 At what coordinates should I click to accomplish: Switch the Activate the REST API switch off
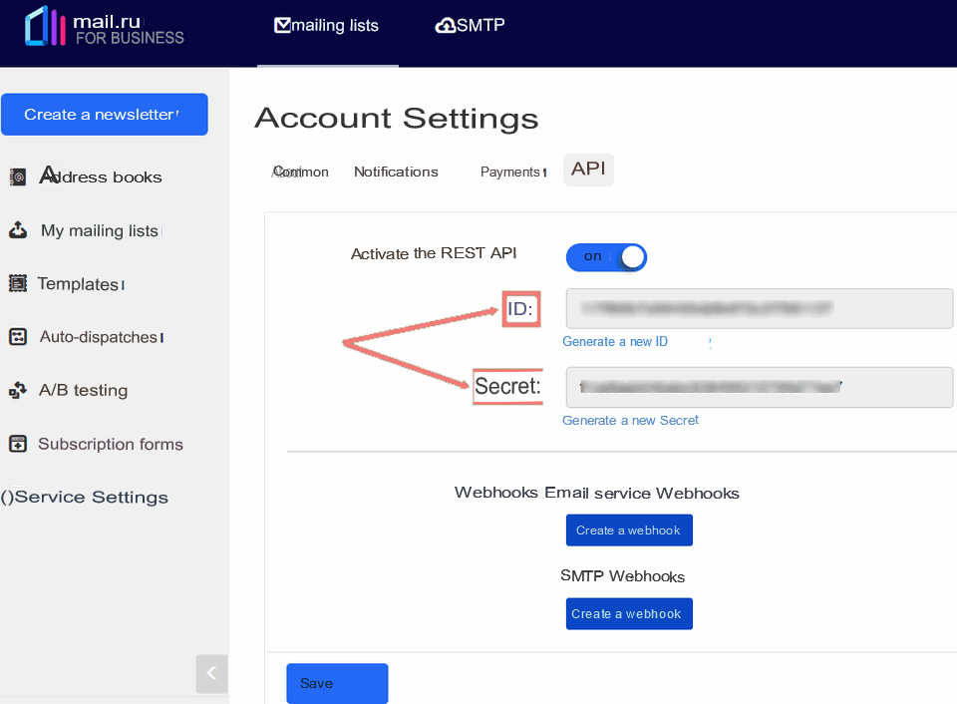pyautogui.click(x=606, y=256)
